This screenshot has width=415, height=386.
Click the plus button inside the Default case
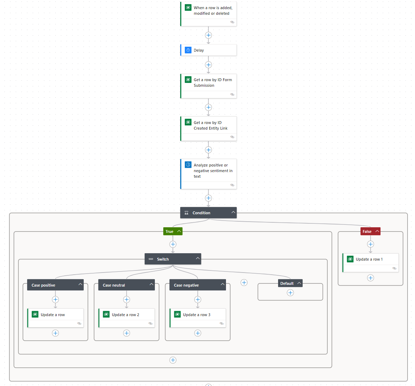click(290, 292)
